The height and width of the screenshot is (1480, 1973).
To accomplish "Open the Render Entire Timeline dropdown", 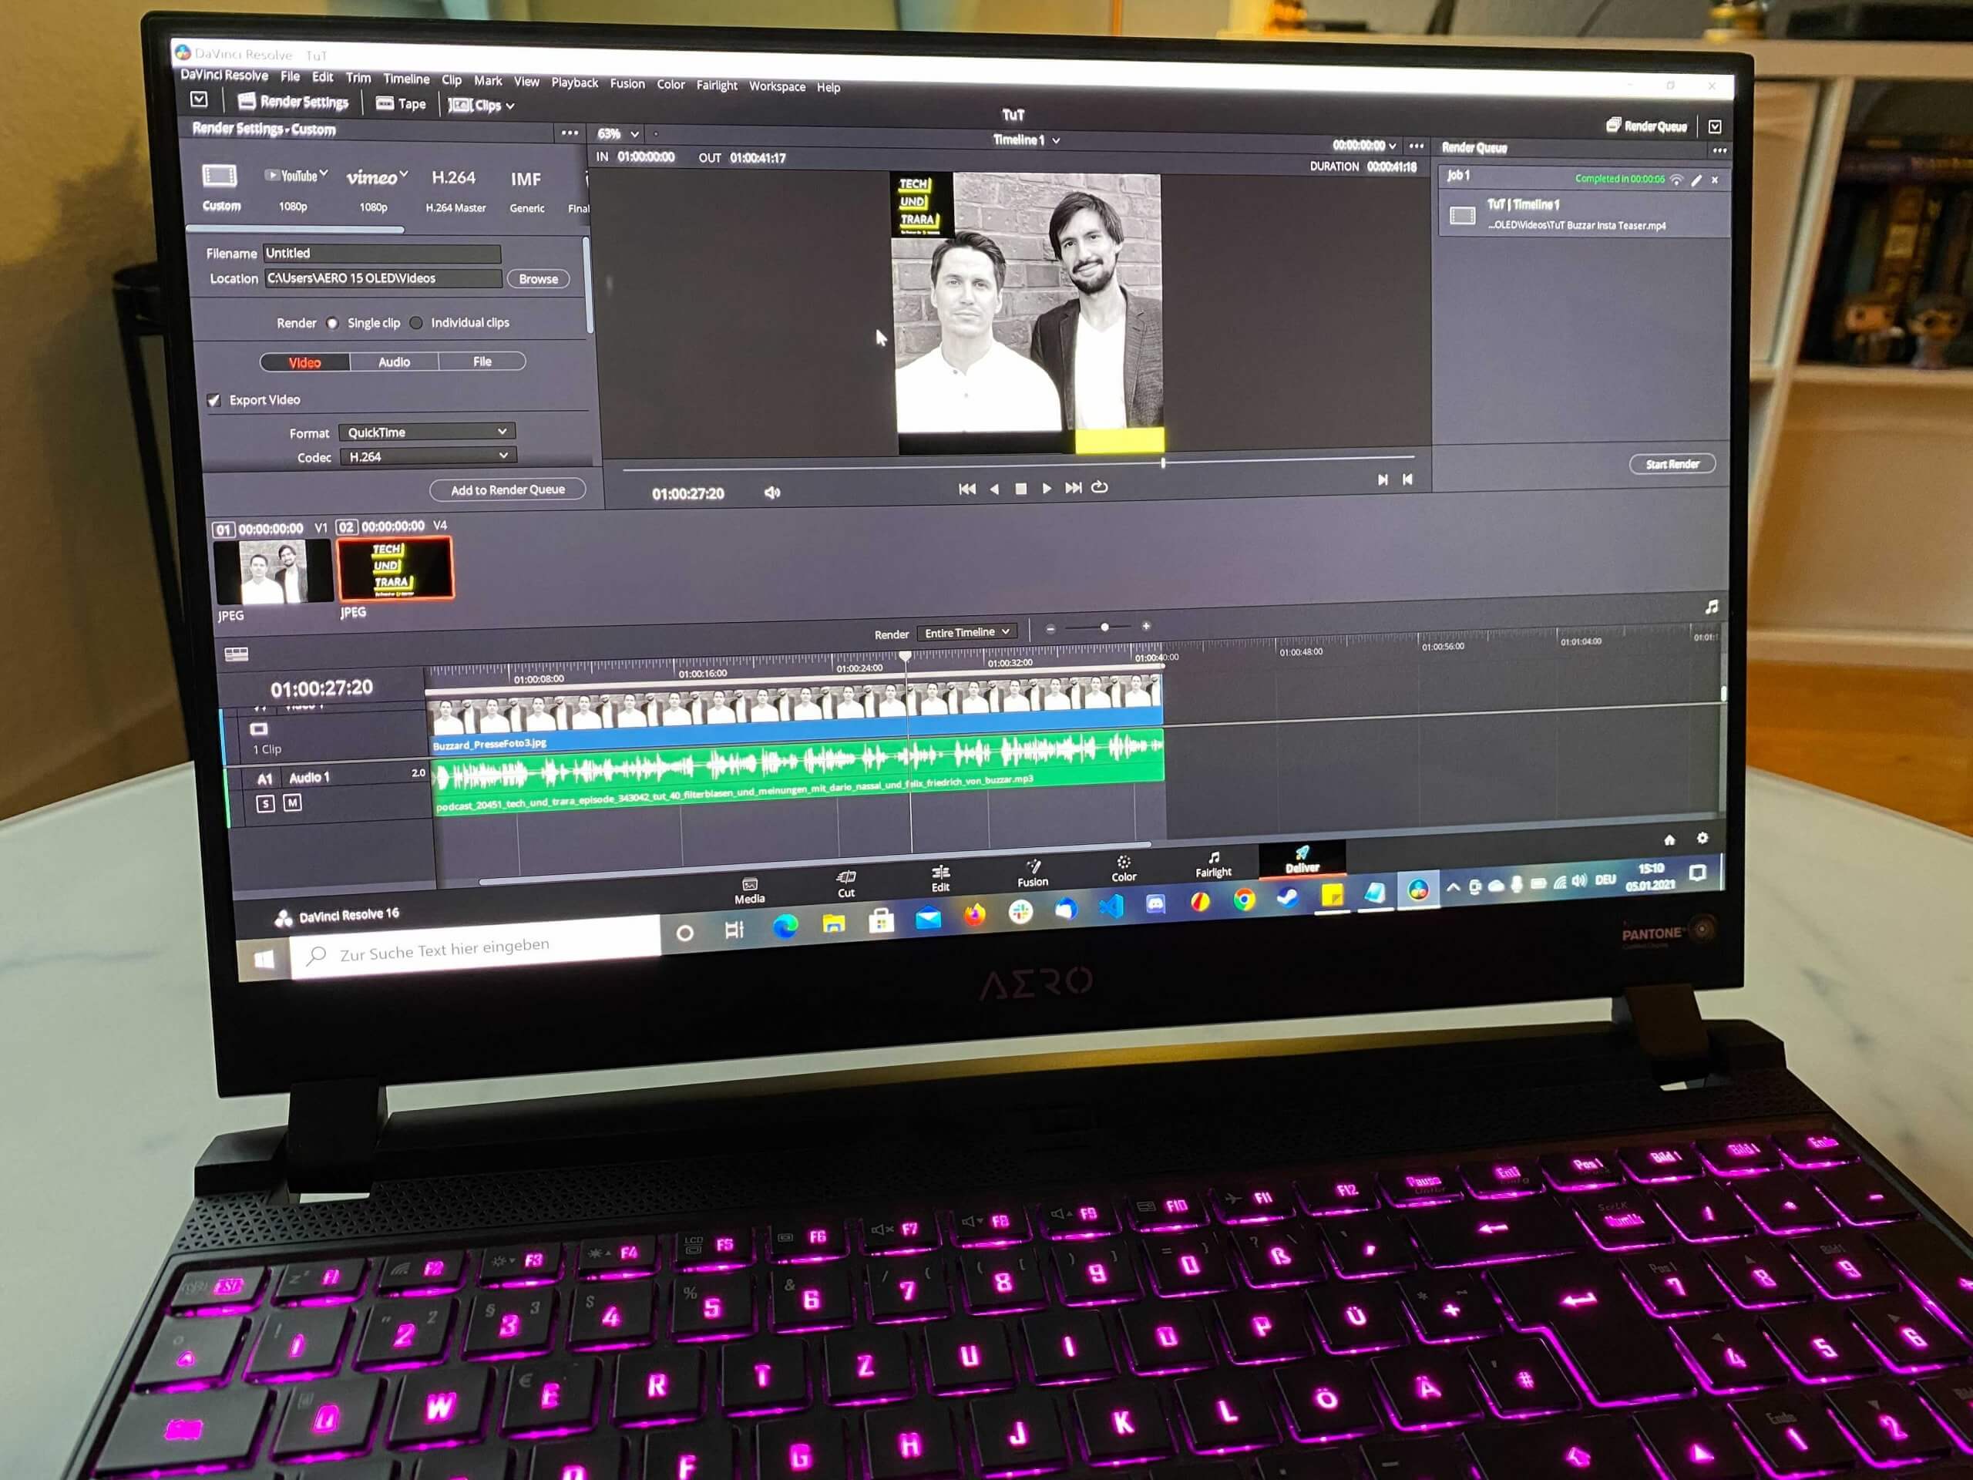I will pyautogui.click(x=966, y=633).
